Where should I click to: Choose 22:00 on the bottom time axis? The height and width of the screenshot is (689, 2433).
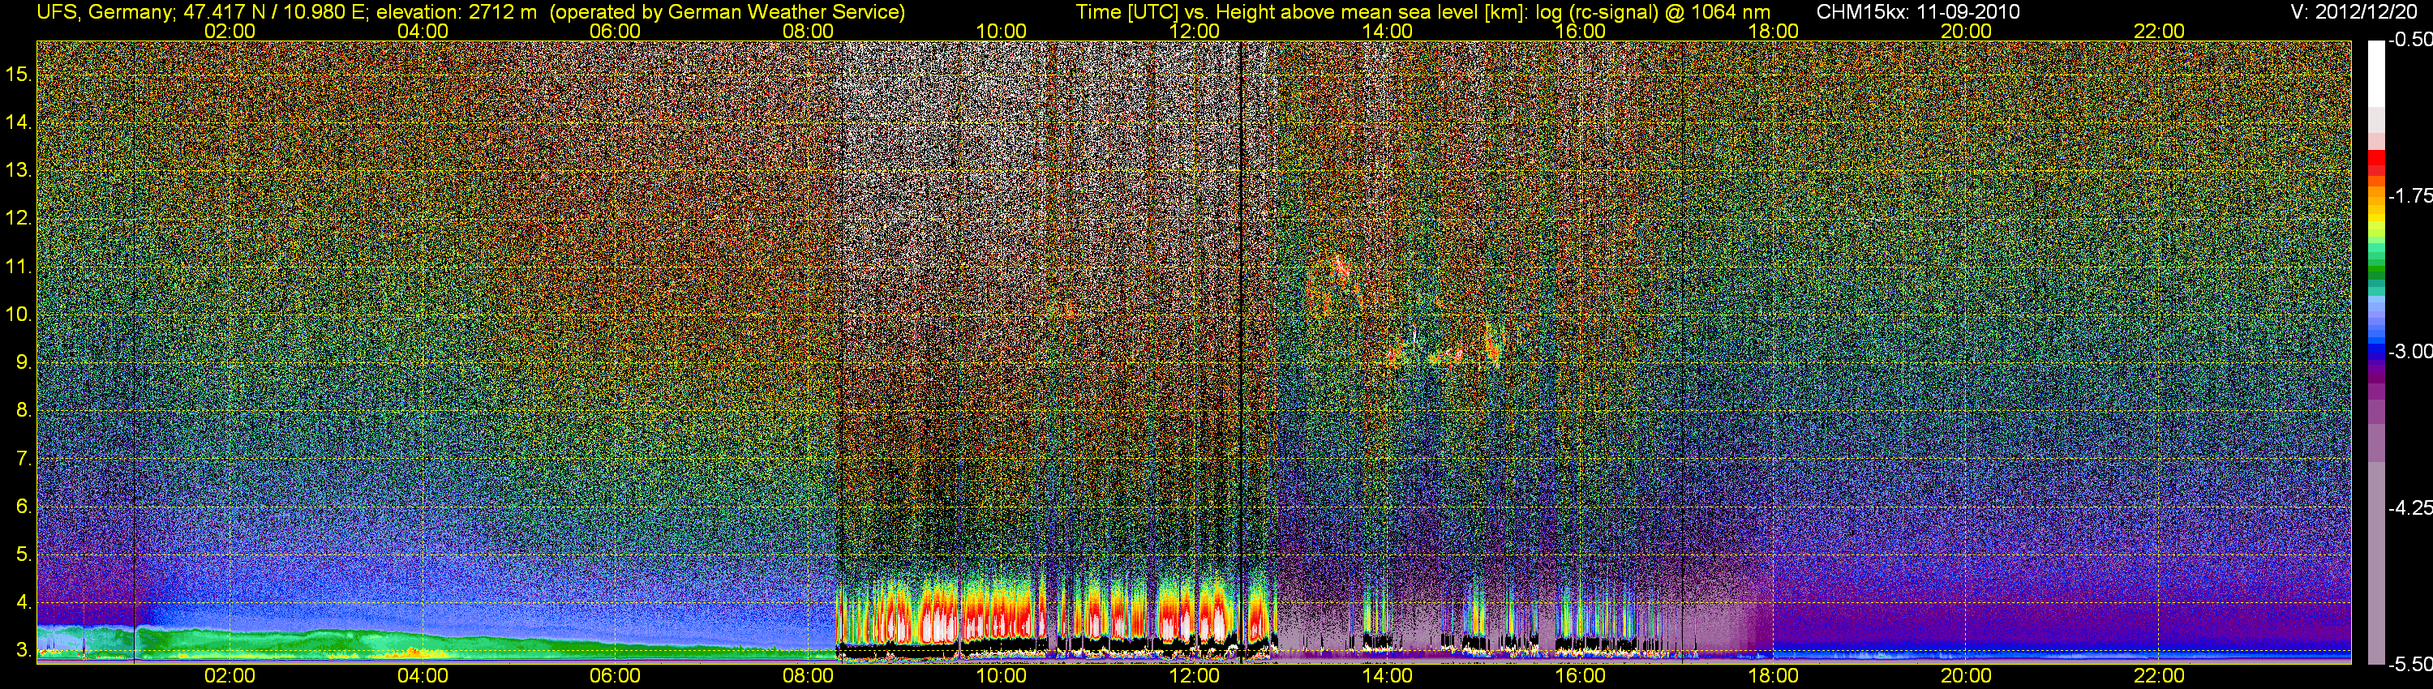coord(2159,676)
